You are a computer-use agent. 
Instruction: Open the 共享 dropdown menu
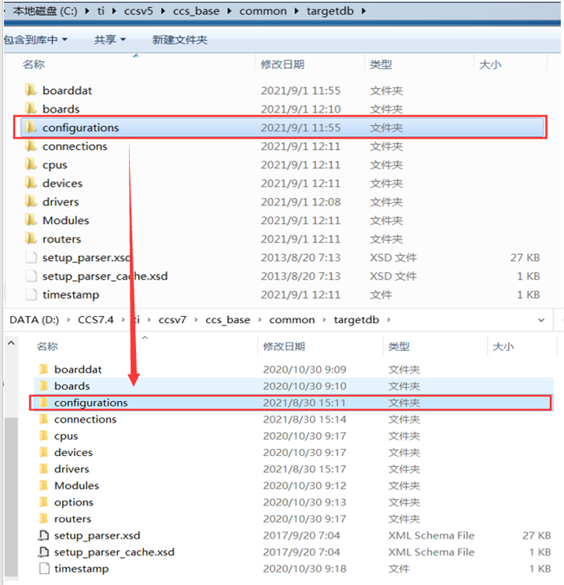(110, 40)
